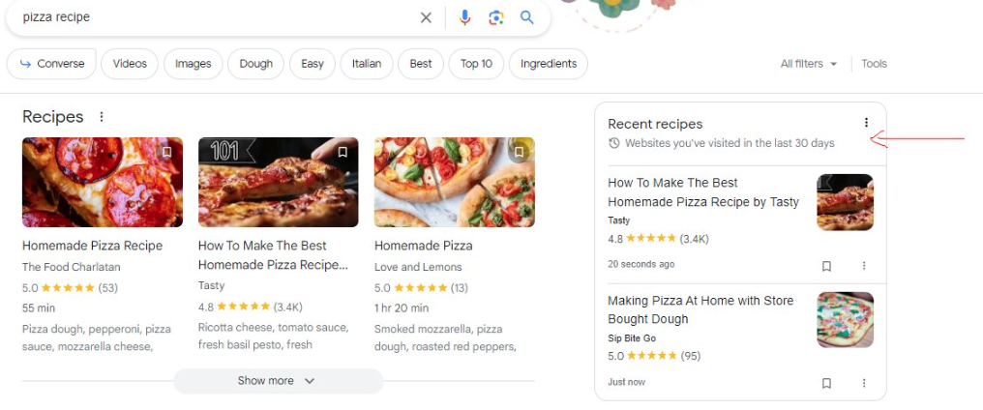Open Recipes section three-dot menu
983x410 pixels.
pos(102,117)
